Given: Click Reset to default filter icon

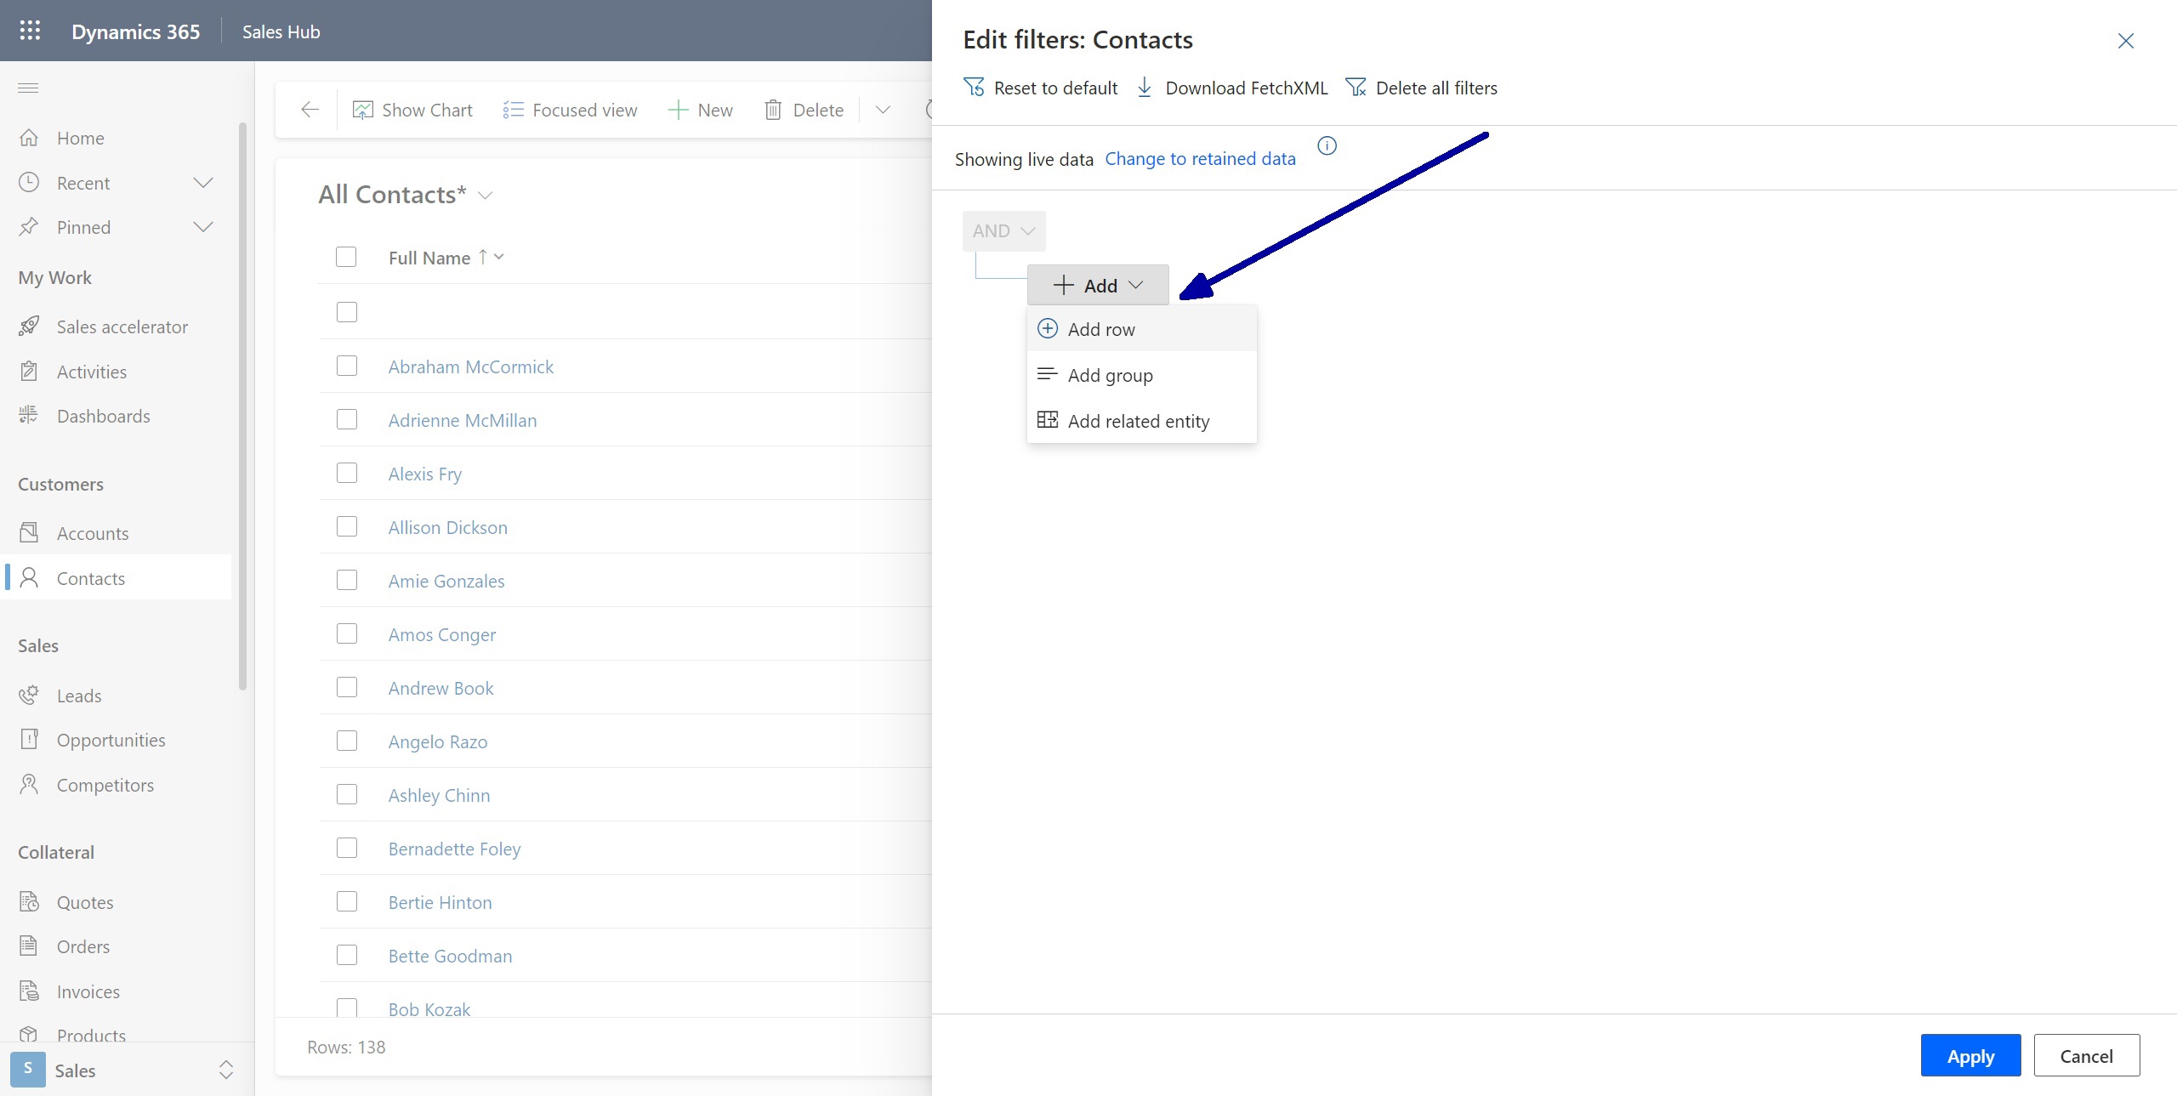Looking at the screenshot, I should [x=974, y=88].
